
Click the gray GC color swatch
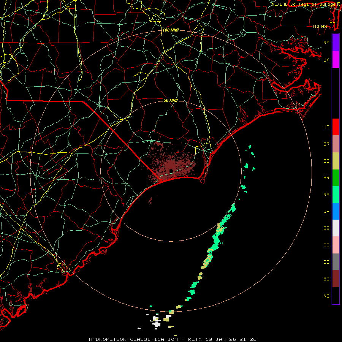336,262
